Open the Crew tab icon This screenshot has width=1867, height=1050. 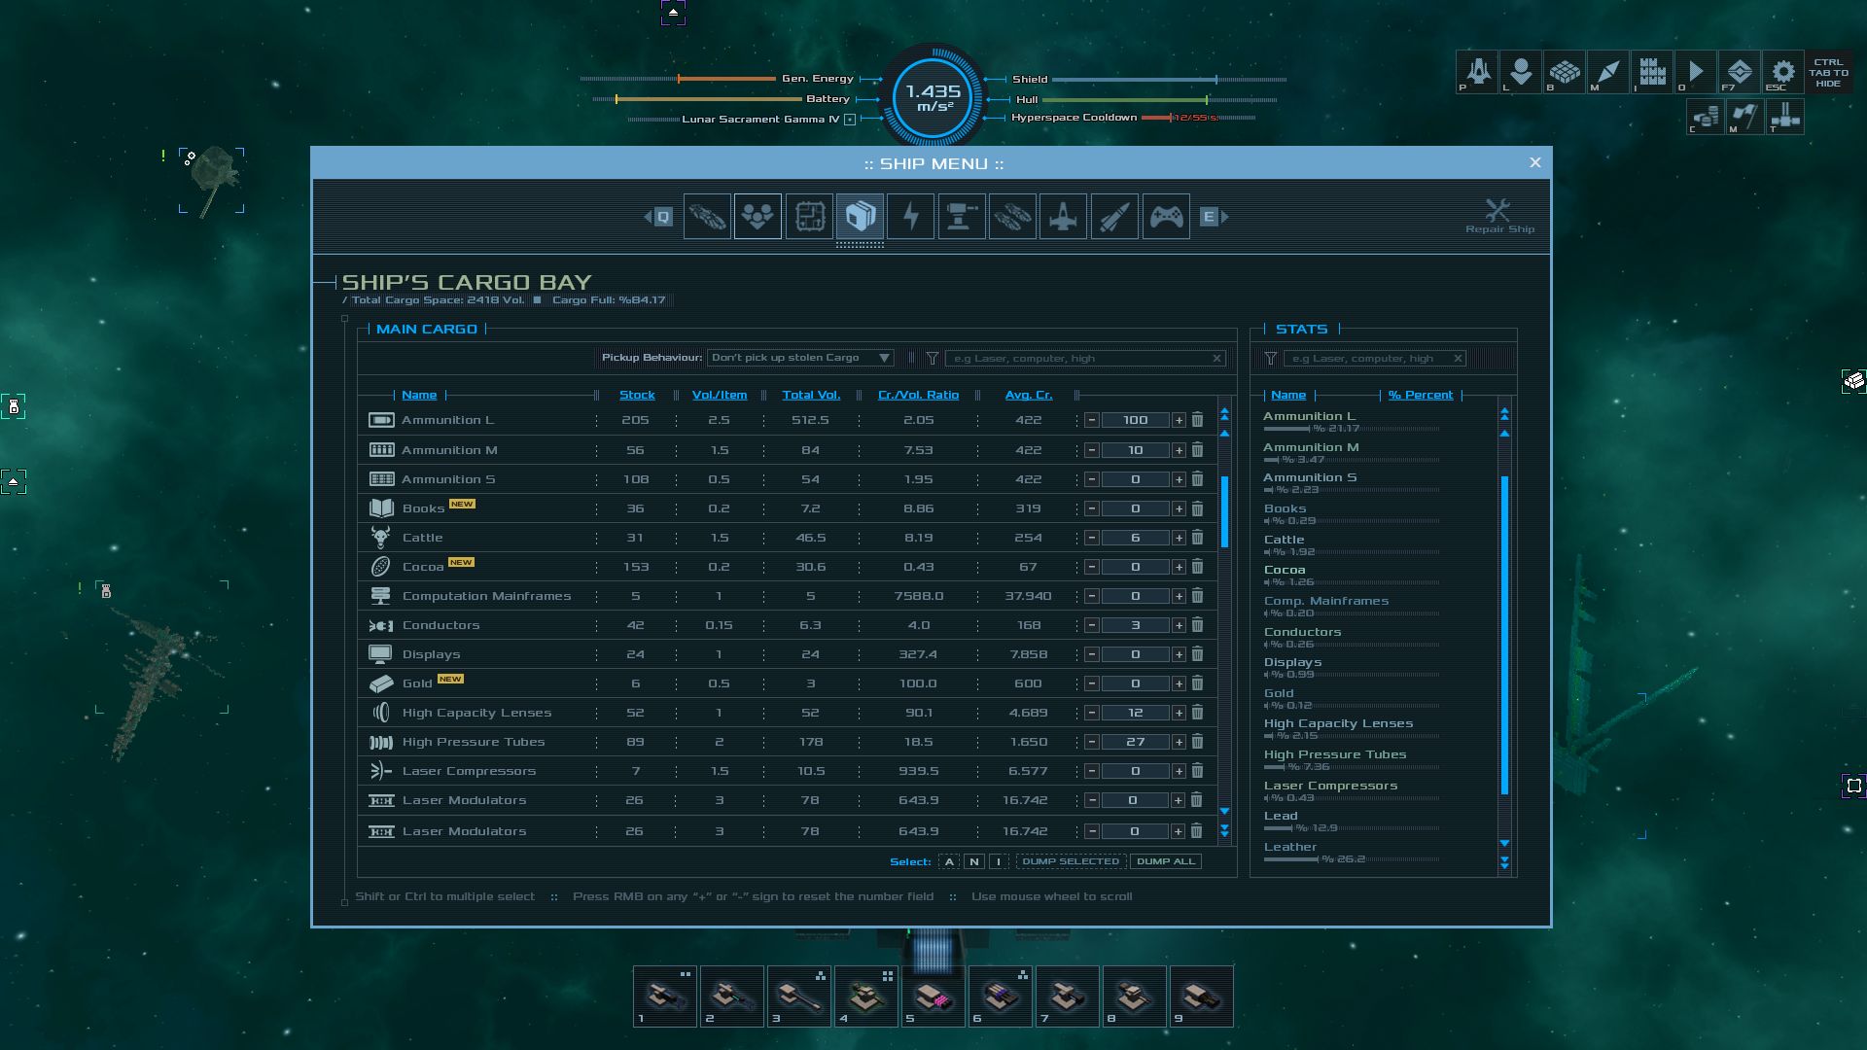[x=757, y=216]
